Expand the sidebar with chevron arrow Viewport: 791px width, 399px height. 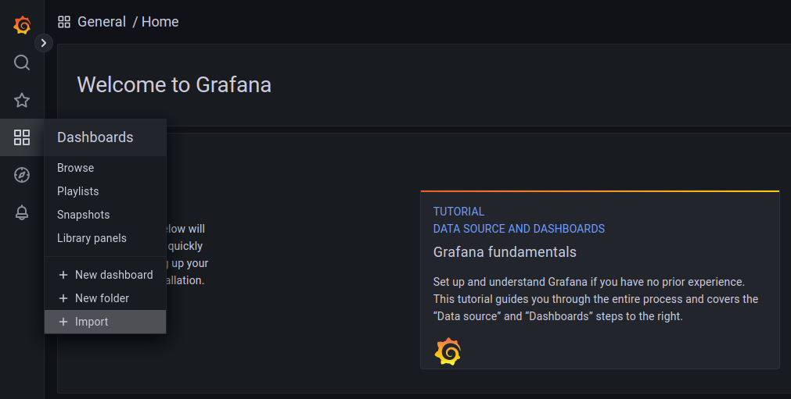tap(44, 43)
